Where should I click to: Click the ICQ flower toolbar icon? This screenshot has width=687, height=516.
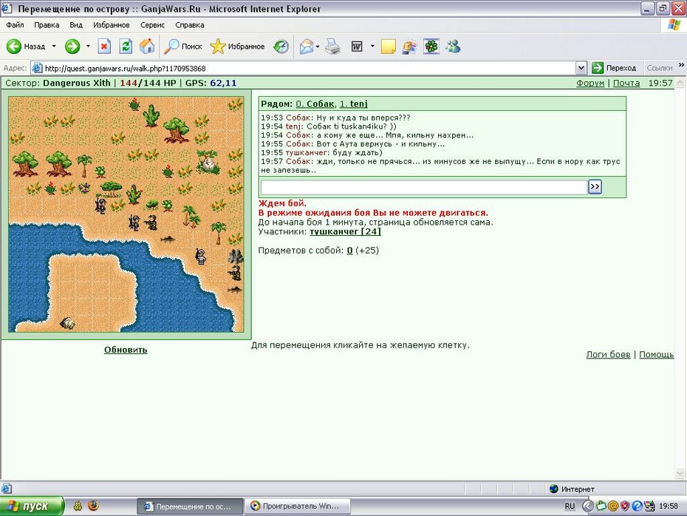click(431, 46)
